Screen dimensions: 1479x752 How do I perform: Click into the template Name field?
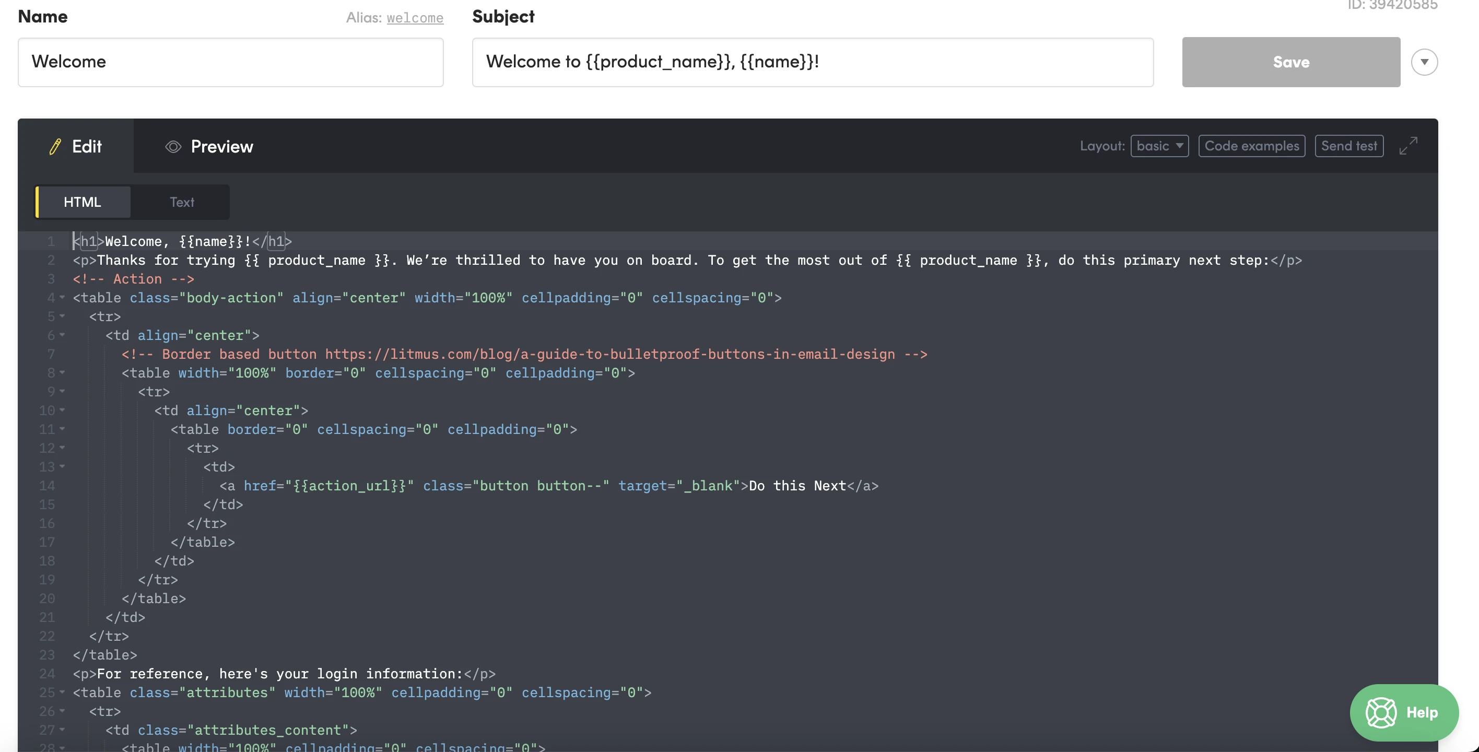tap(230, 62)
